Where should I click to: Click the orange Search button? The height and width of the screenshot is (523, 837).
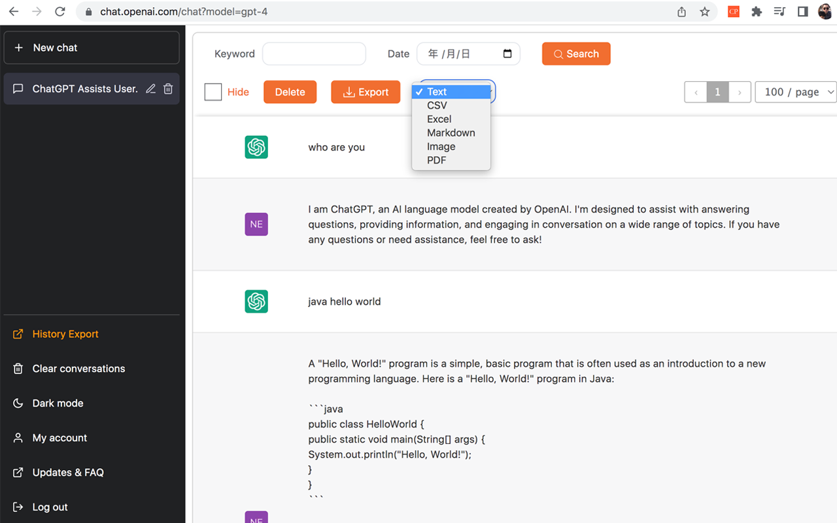[576, 54]
